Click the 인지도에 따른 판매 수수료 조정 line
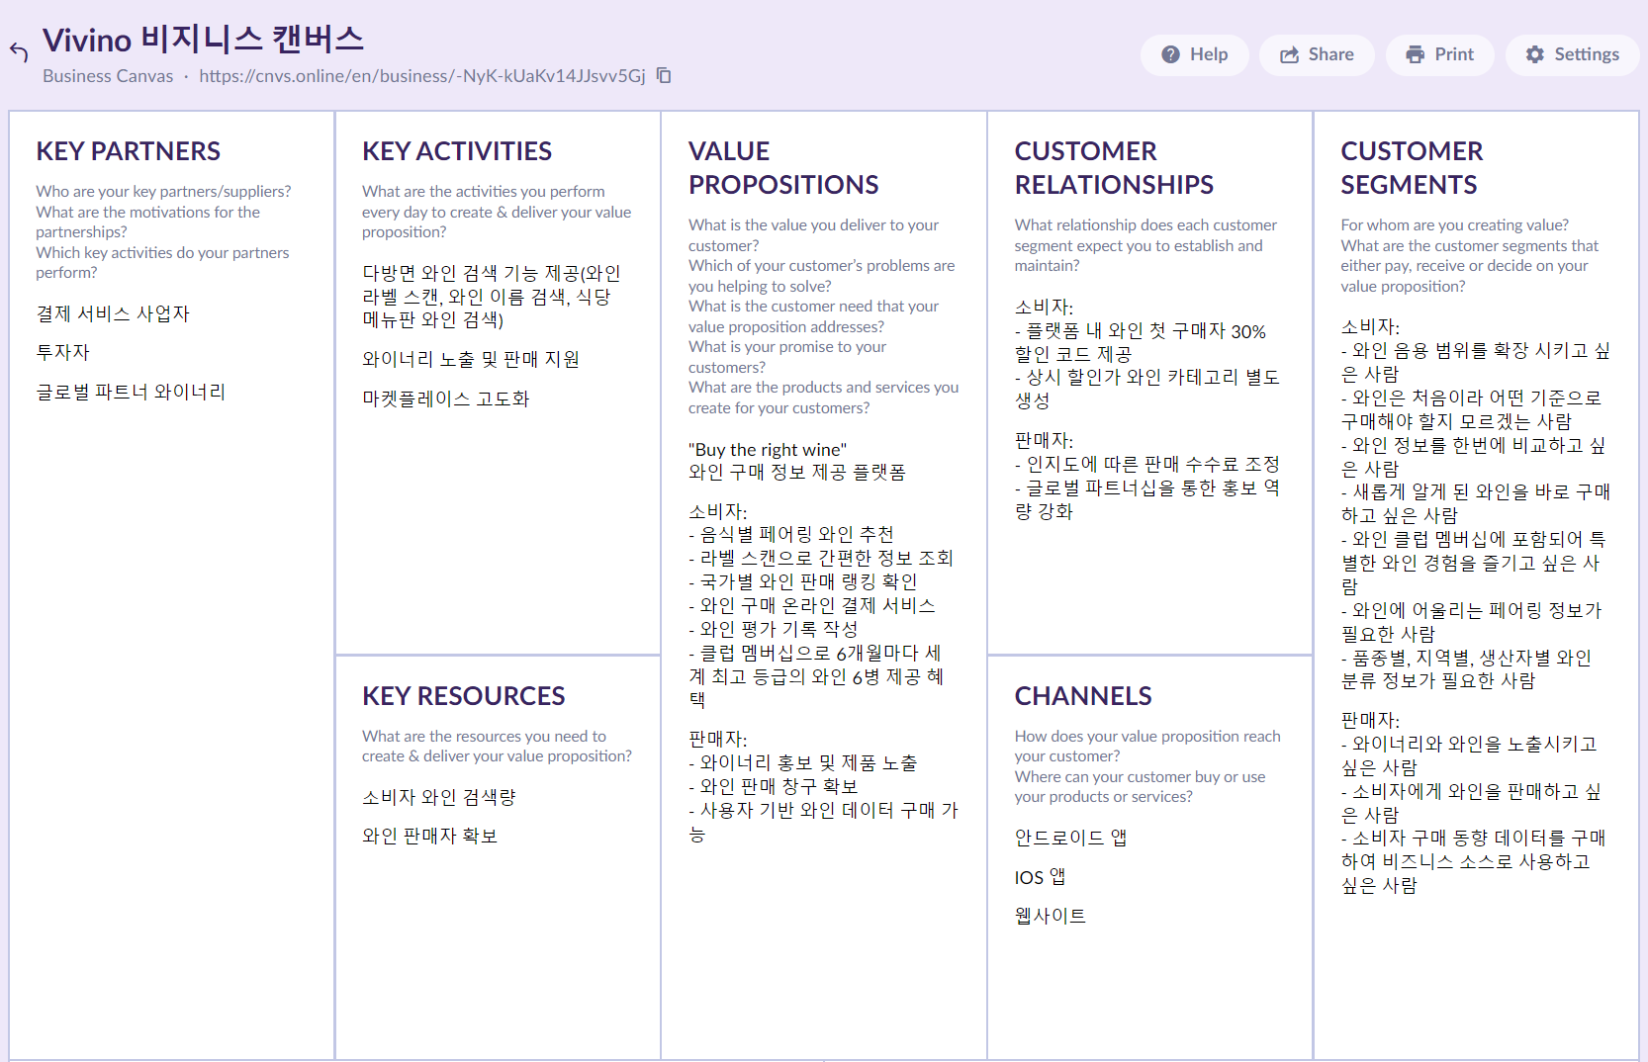 [x=1147, y=464]
